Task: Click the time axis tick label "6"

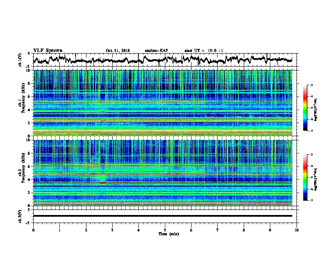Action: [x=191, y=230]
